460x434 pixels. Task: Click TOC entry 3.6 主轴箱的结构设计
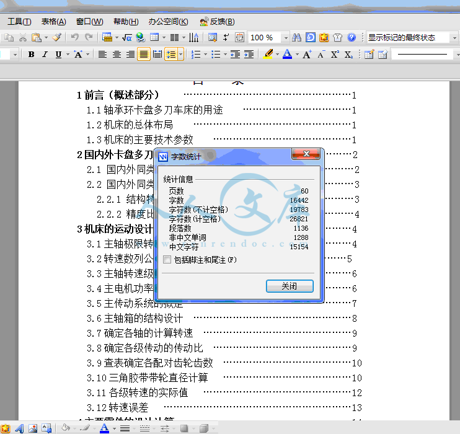[135, 319]
